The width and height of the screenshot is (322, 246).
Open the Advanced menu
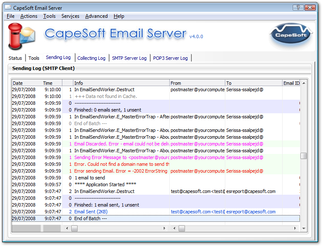pyautogui.click(x=96, y=16)
